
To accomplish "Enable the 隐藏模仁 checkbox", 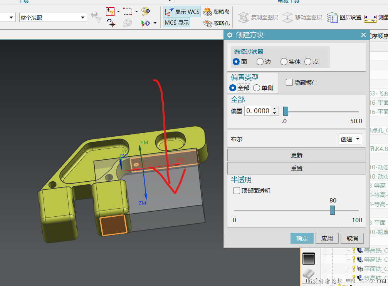I will point(289,82).
